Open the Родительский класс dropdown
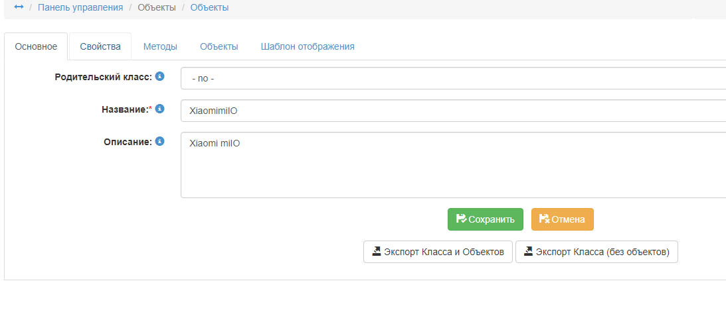 pyautogui.click(x=452, y=78)
